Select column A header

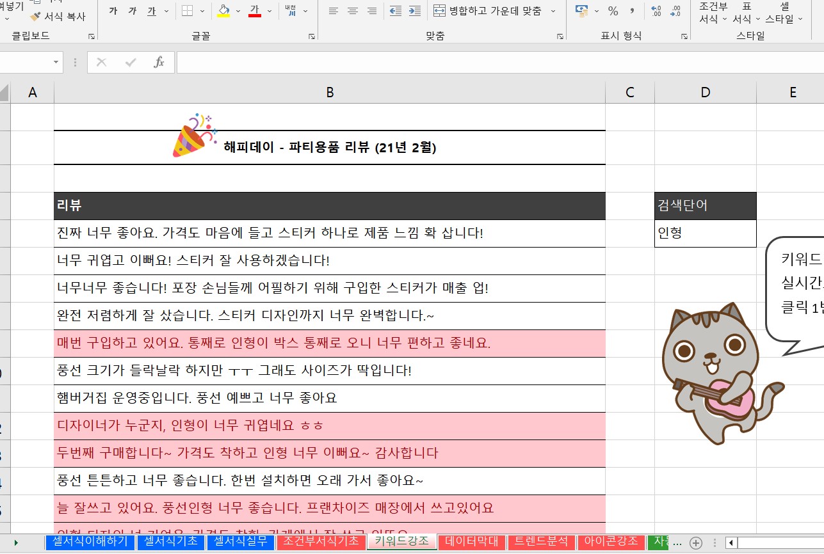[33, 93]
